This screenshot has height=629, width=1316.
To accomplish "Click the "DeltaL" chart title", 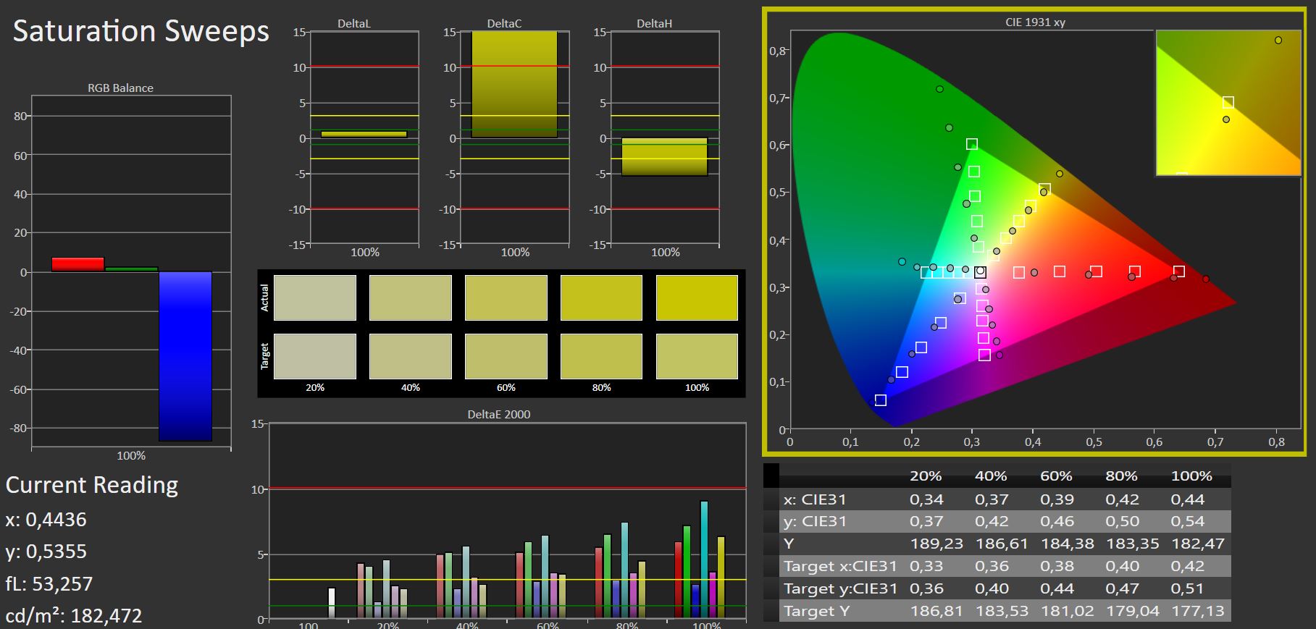I will (354, 23).
